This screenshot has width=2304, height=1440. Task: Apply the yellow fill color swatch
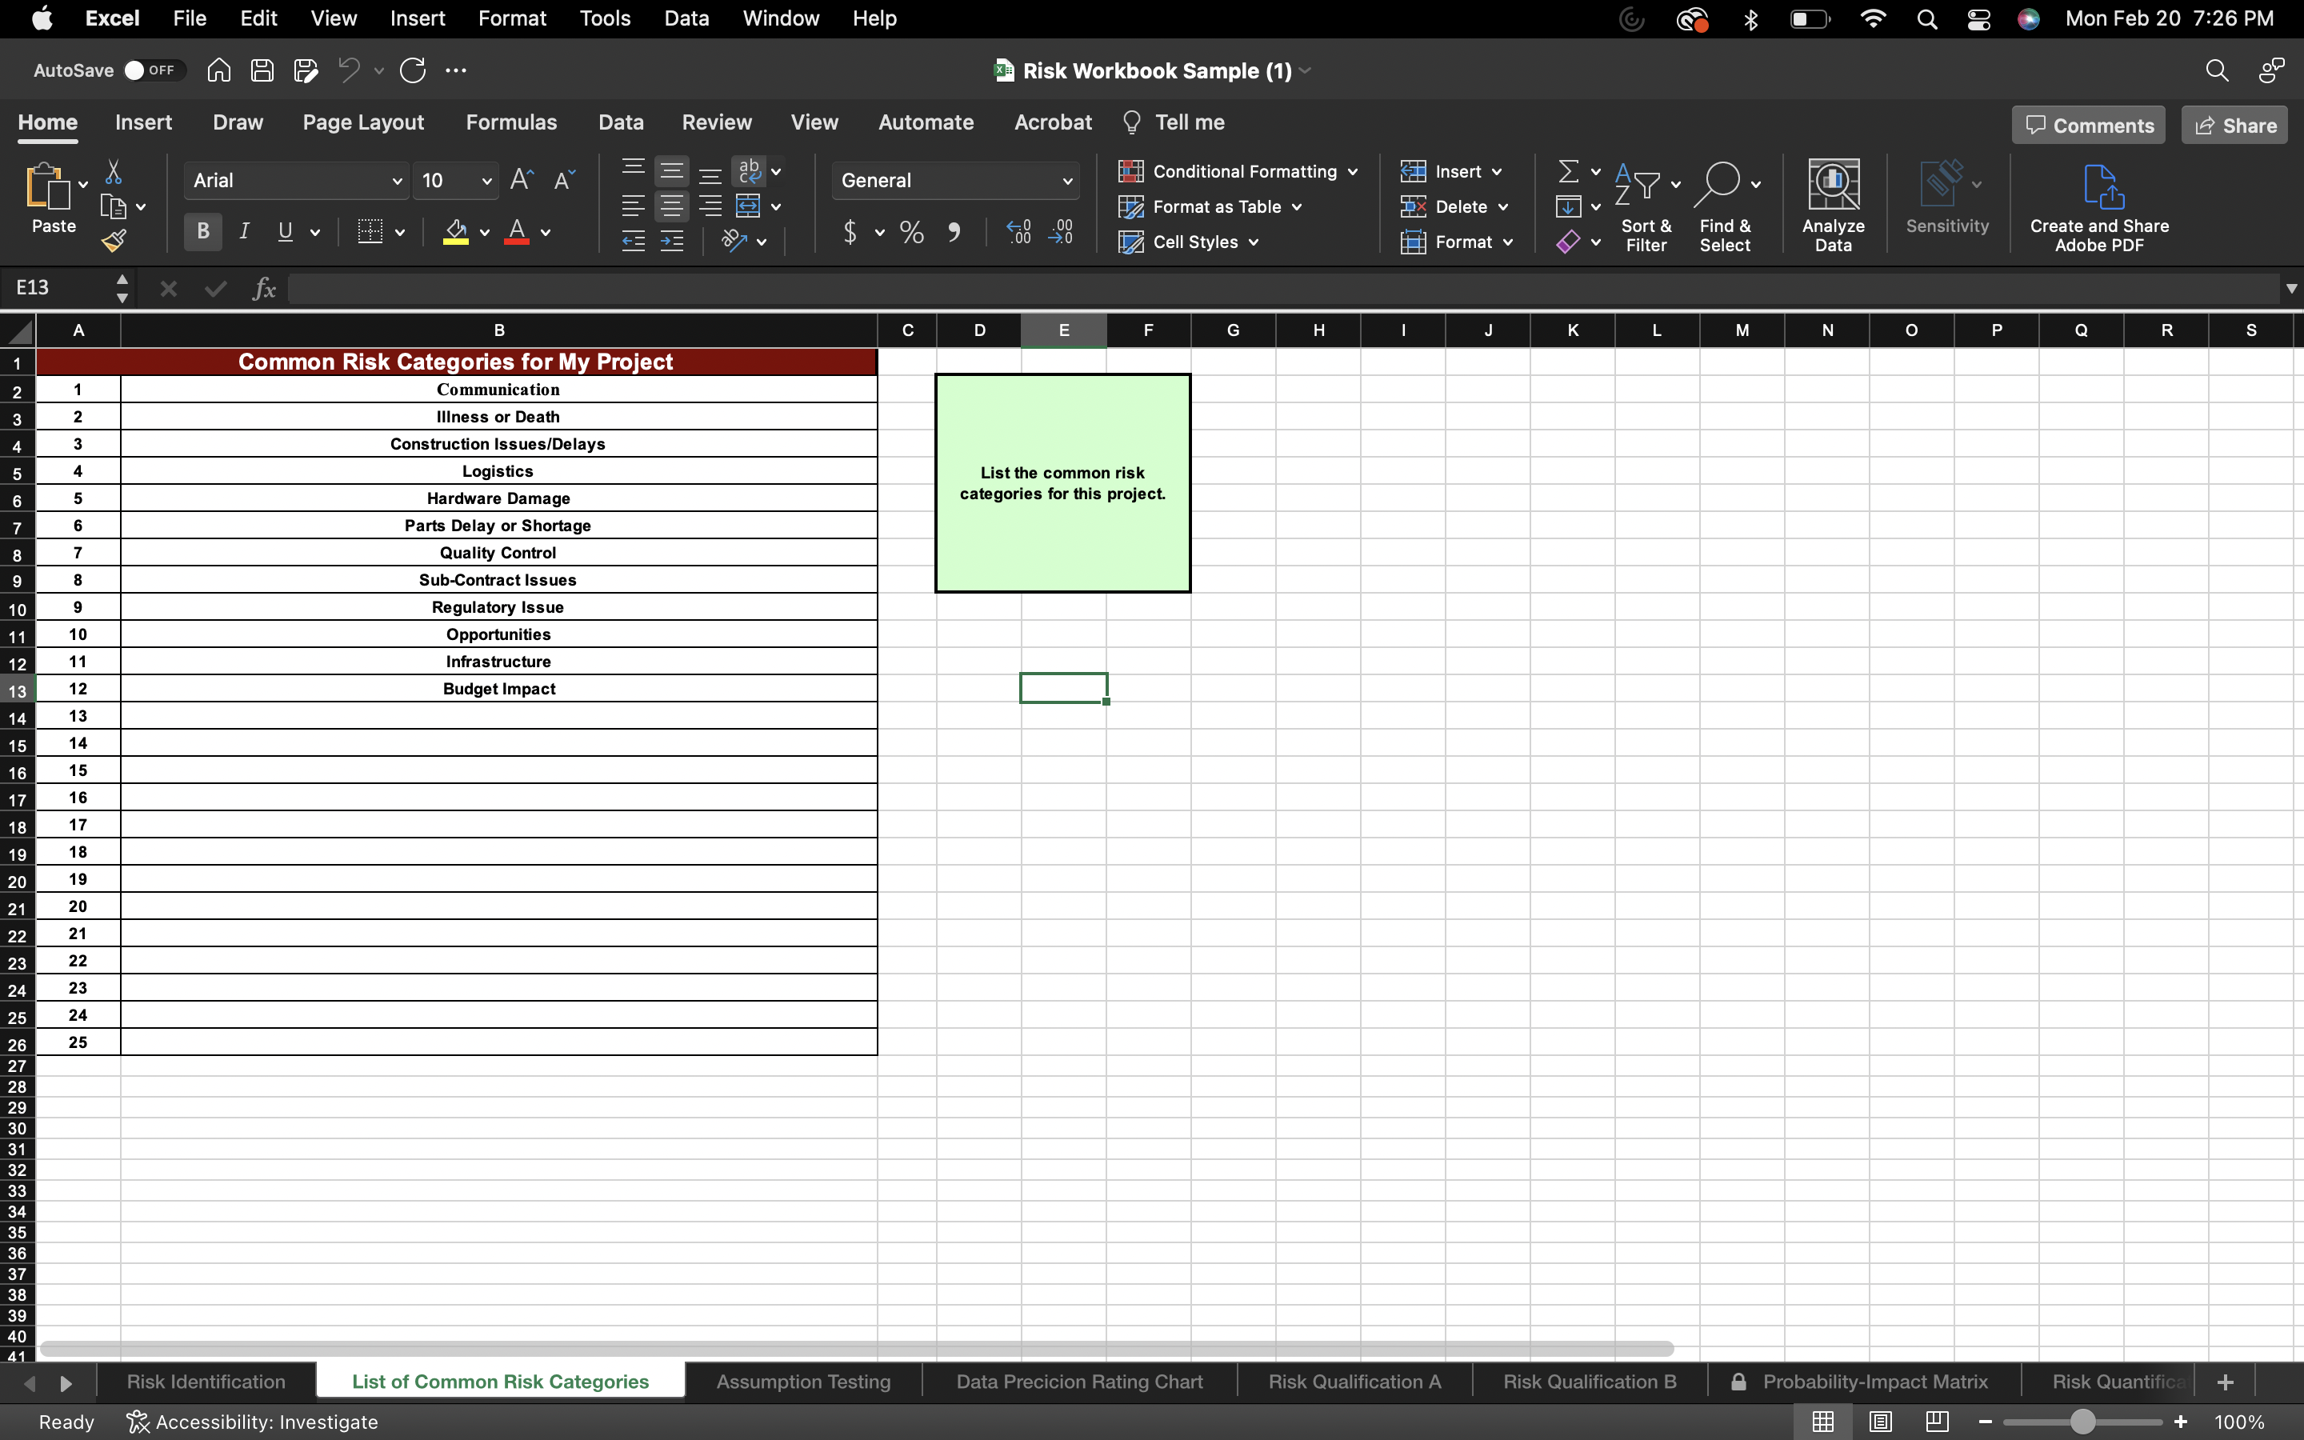456,232
